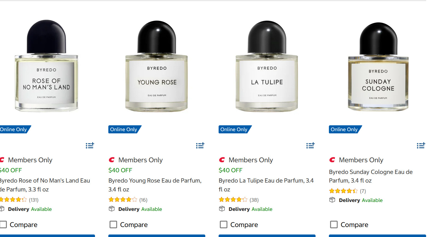The height and width of the screenshot is (237, 430).
Task: Check Compare box for Young Rose
Action: (x=113, y=224)
